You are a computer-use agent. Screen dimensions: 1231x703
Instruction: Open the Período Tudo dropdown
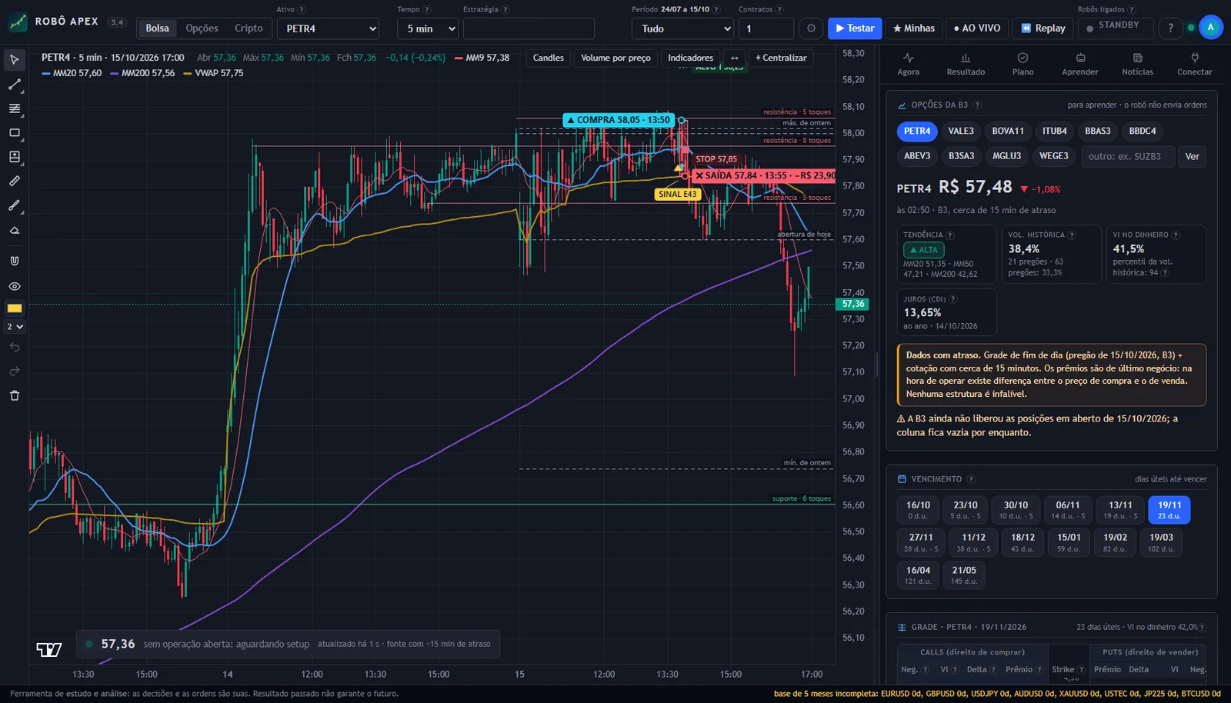click(682, 28)
